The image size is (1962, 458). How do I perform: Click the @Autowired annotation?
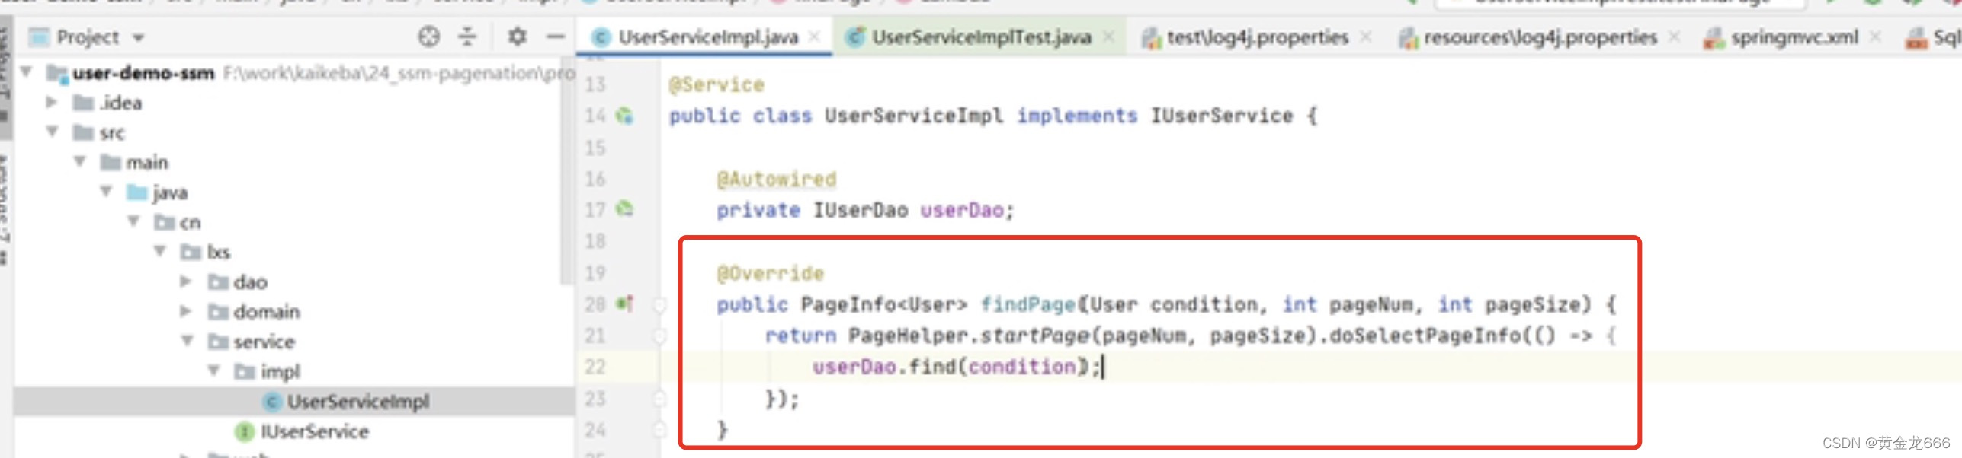pos(776,179)
